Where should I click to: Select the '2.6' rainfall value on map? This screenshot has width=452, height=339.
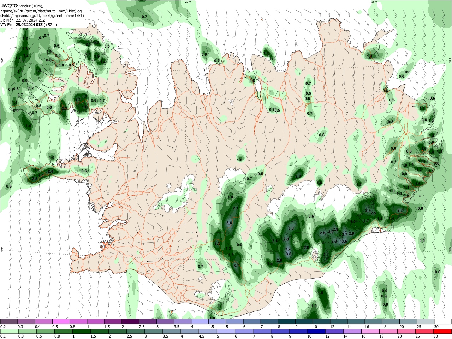click(306, 248)
